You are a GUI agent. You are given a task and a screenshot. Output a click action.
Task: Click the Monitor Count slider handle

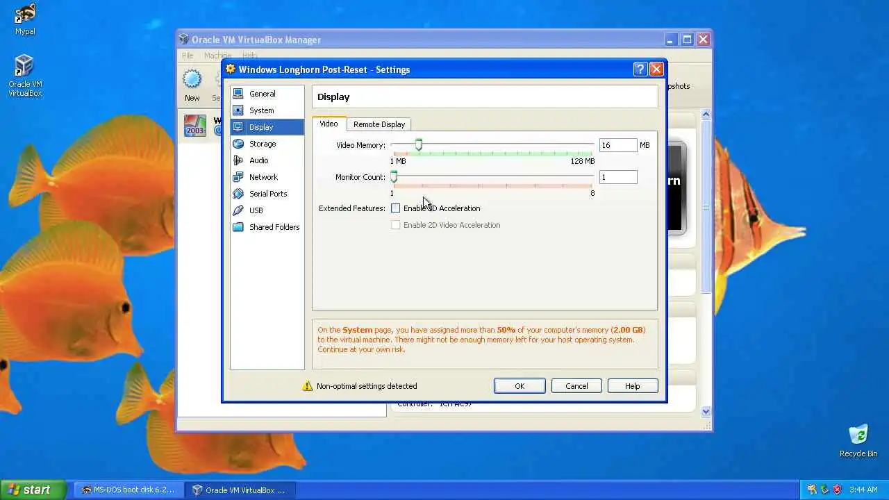tap(394, 176)
